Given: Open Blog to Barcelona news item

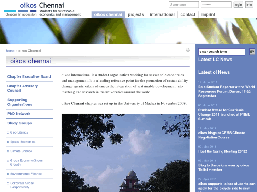Looking at the screenshot, I should [x=223, y=167].
